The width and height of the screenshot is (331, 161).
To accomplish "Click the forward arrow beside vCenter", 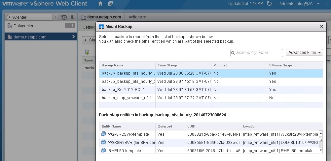I will [x=55, y=17].
